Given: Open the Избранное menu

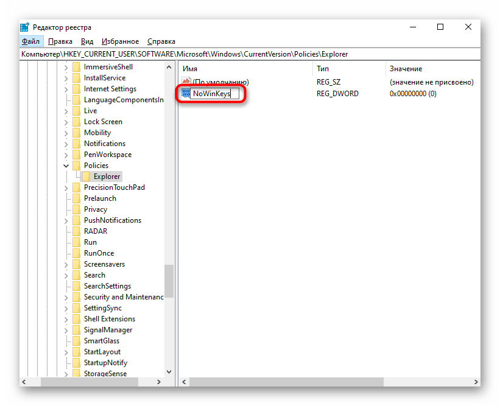Looking at the screenshot, I should [x=121, y=41].
